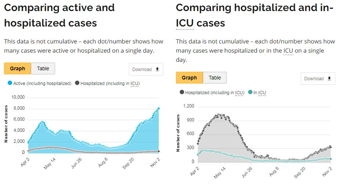
Task: Toggle the 'In ICU' series legend label
Action: pyautogui.click(x=259, y=92)
